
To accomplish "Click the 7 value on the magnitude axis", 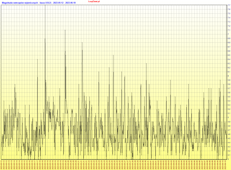I will (x=228, y=34).
